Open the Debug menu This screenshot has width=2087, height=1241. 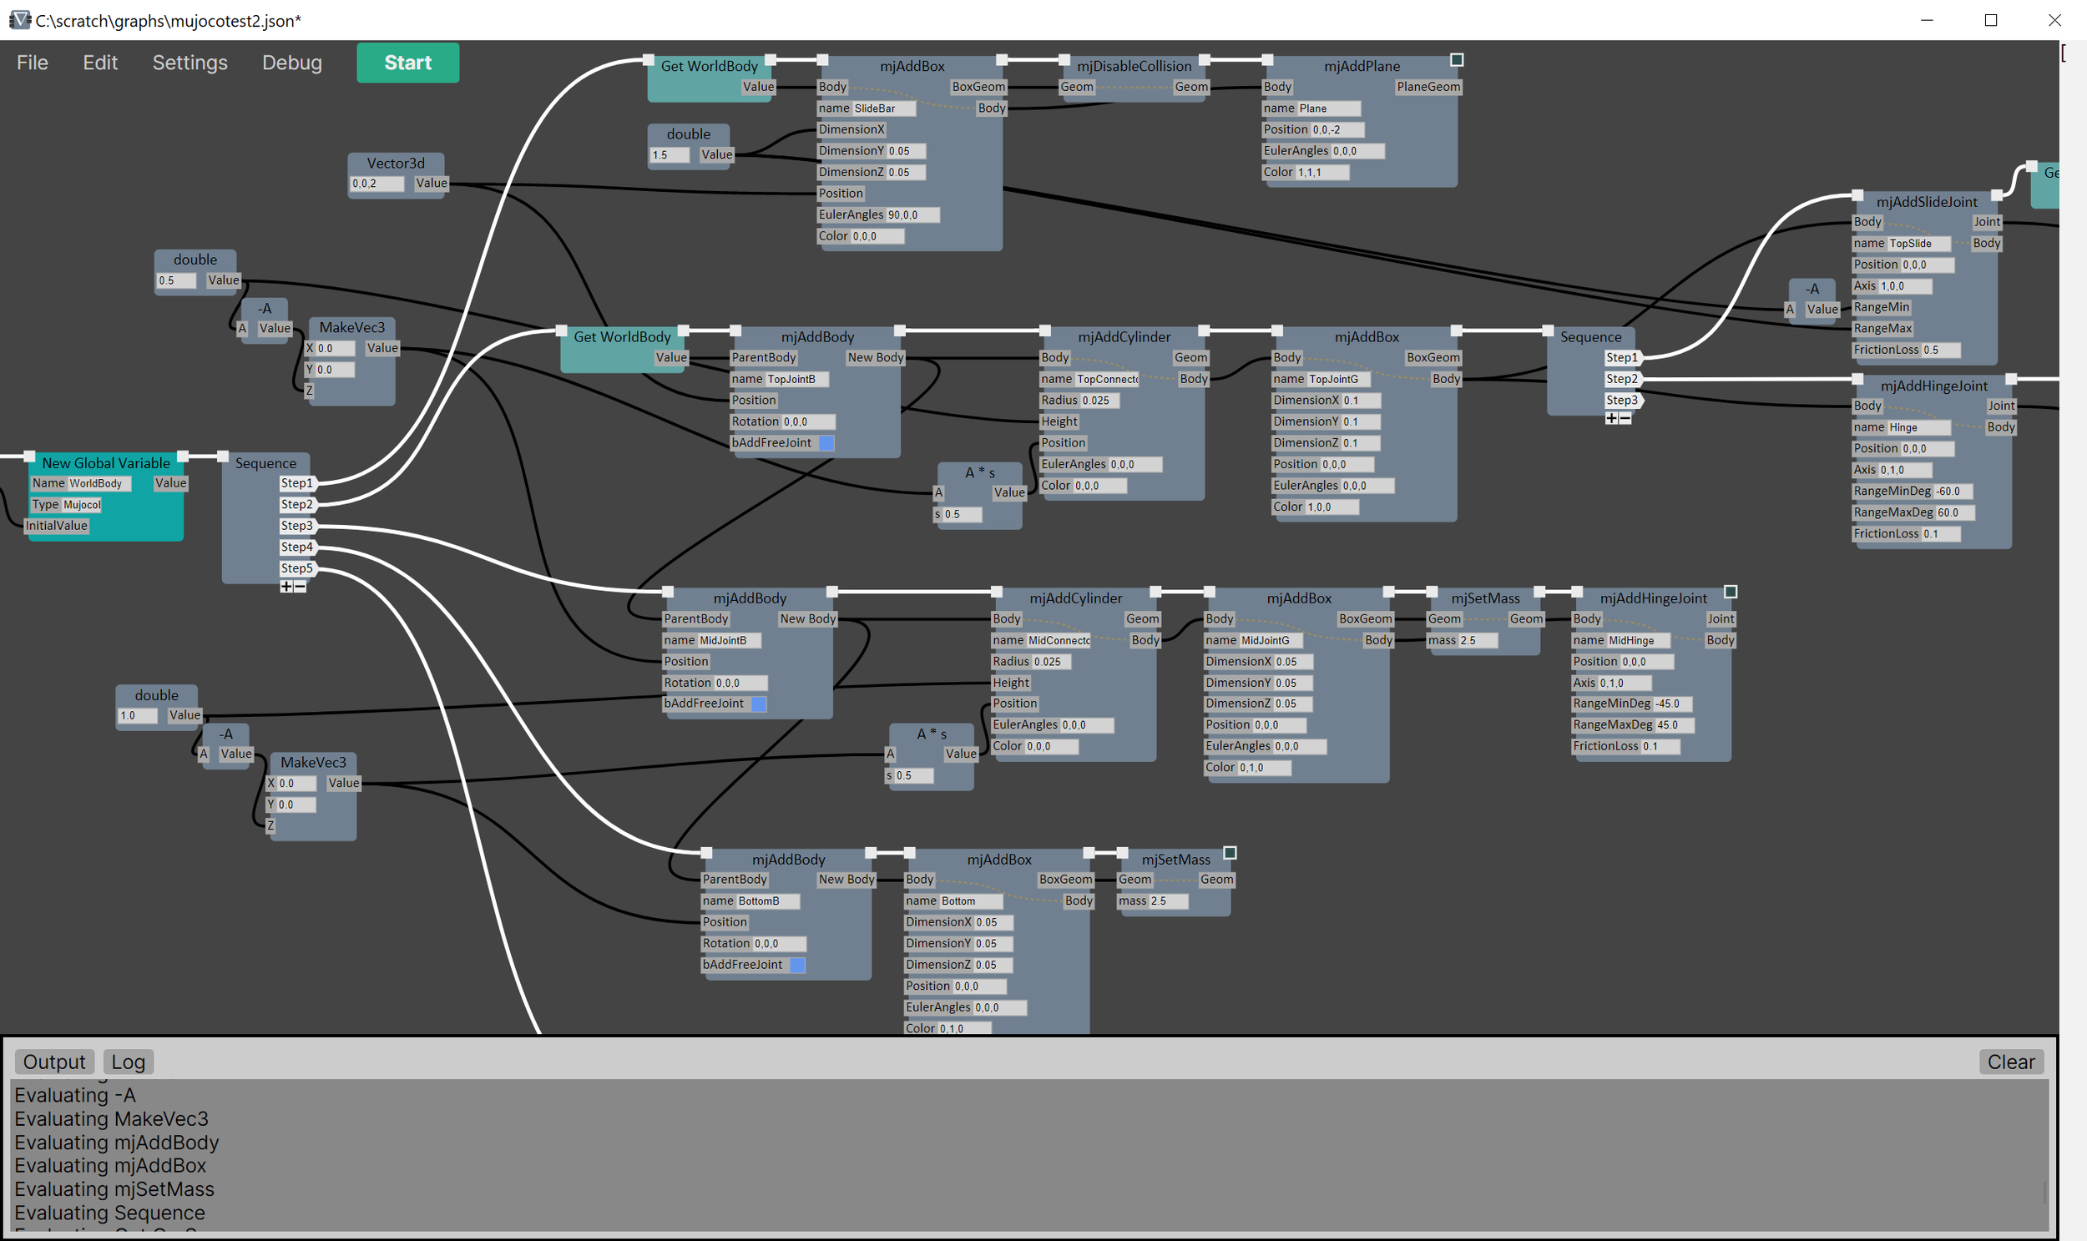(291, 63)
